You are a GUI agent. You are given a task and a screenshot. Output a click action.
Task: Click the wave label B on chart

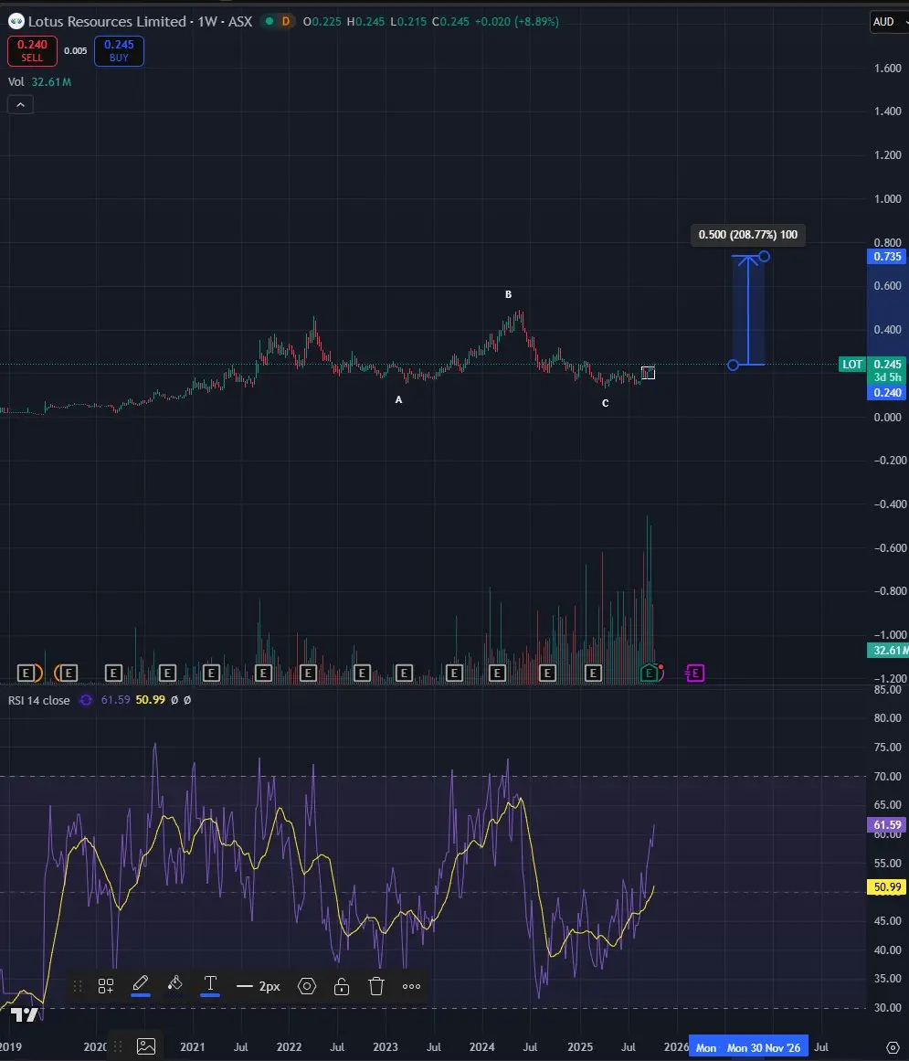[x=509, y=294]
